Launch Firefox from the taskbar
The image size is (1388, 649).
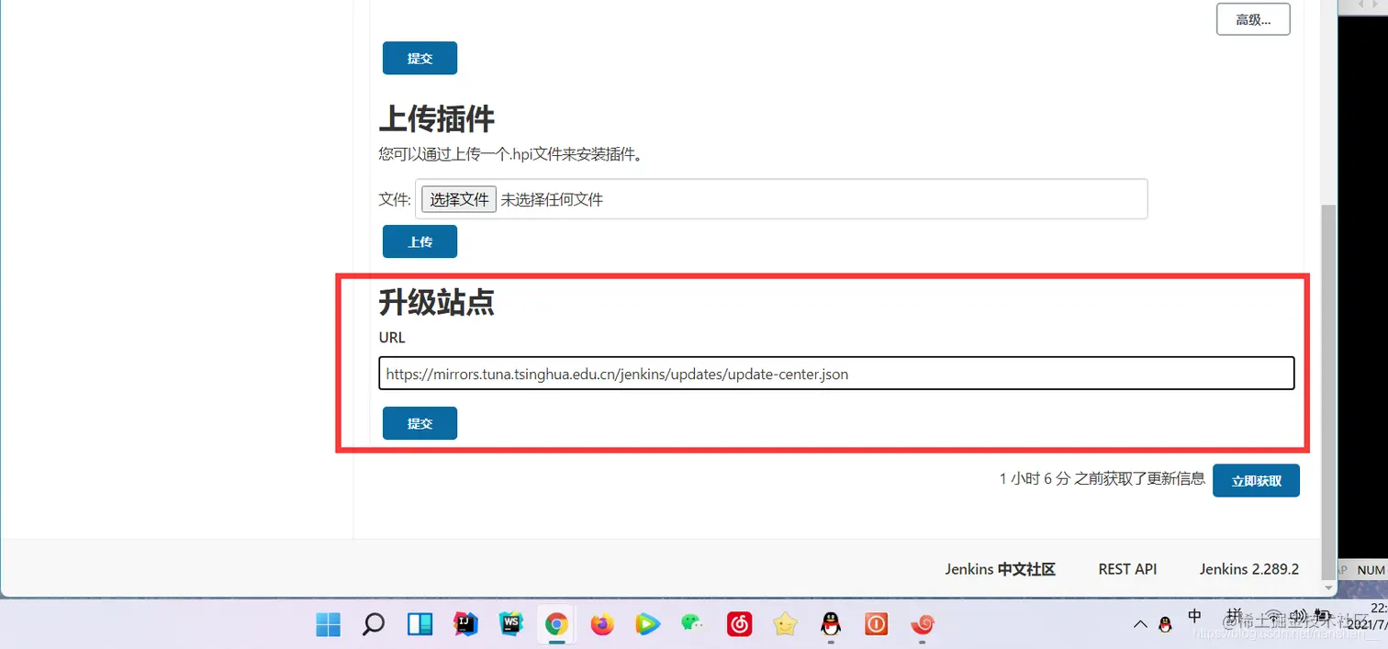[602, 623]
